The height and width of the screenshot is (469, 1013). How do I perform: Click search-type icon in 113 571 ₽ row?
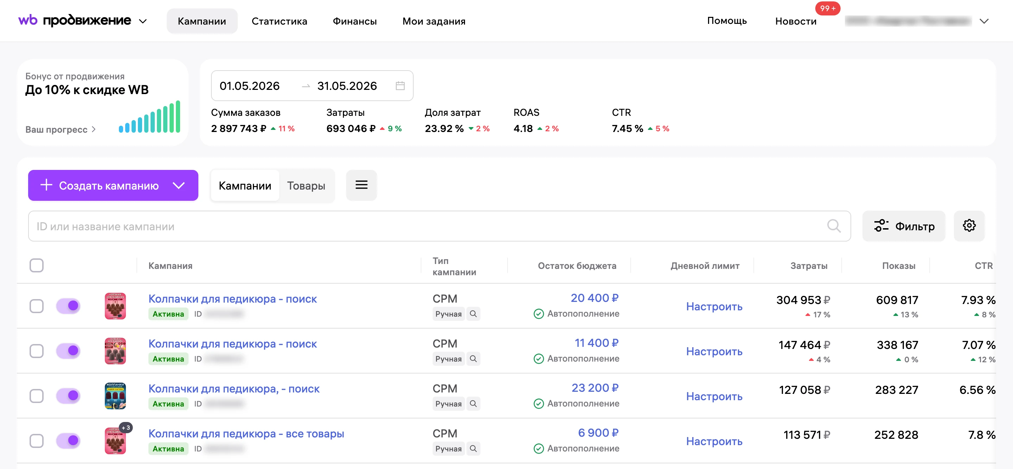tap(473, 449)
